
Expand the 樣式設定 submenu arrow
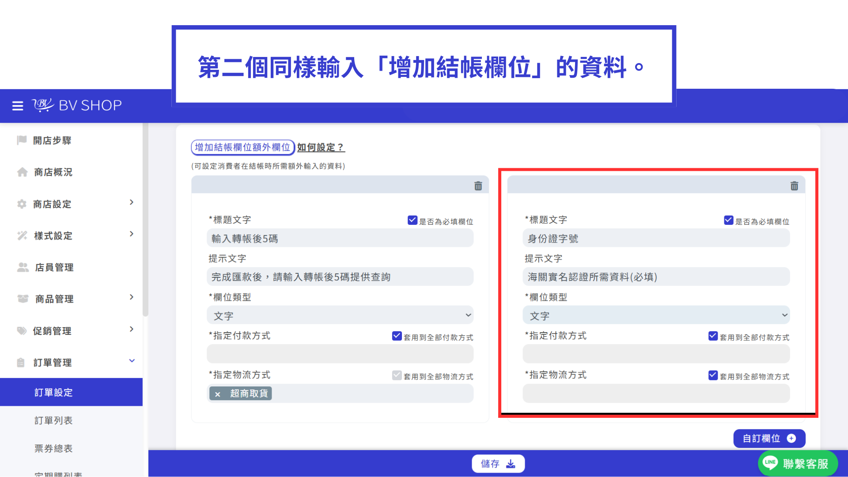pos(131,234)
